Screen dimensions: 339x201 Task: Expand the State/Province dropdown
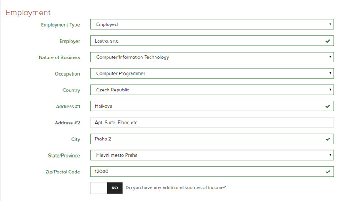point(330,155)
